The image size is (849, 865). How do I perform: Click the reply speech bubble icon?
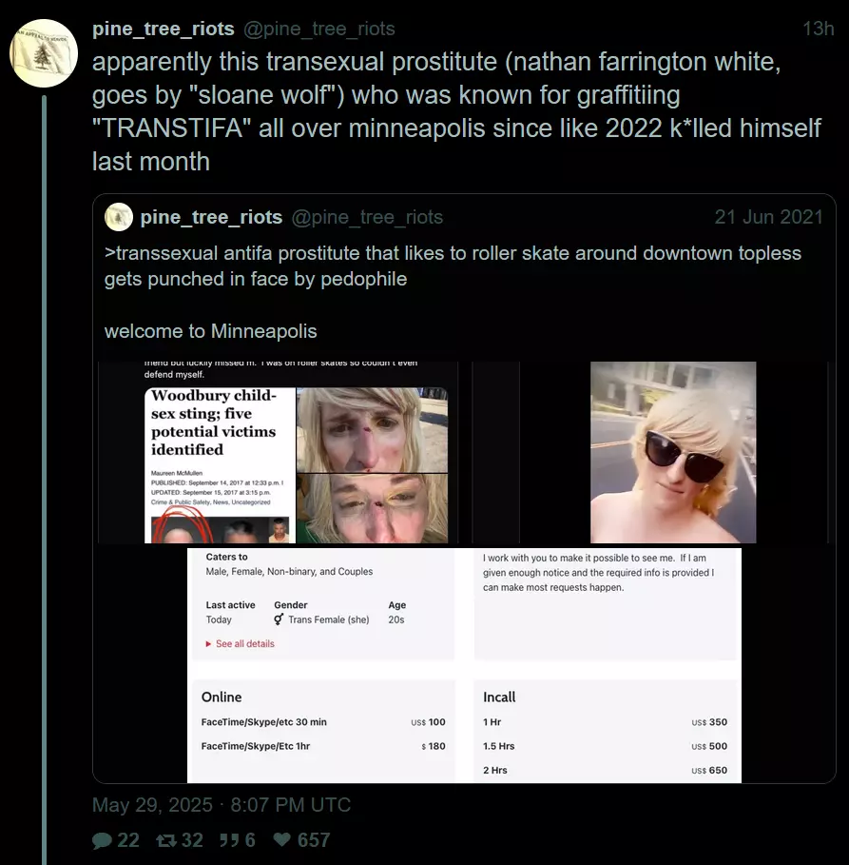tap(102, 840)
